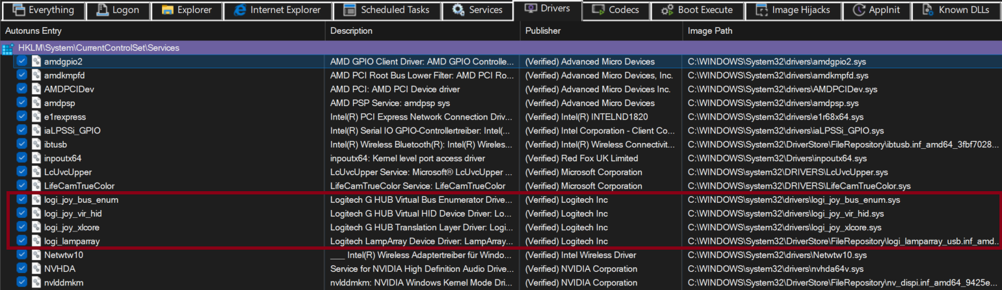This screenshot has height=290, width=1002.
Task: Toggle the iaLPSSi_GPIO checkbox
Action: coord(22,131)
